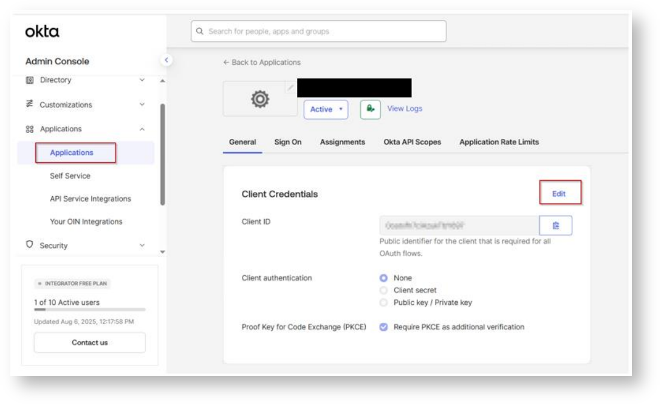Click the gear application logo
Viewport: 661px width, 405px height.
[260, 100]
